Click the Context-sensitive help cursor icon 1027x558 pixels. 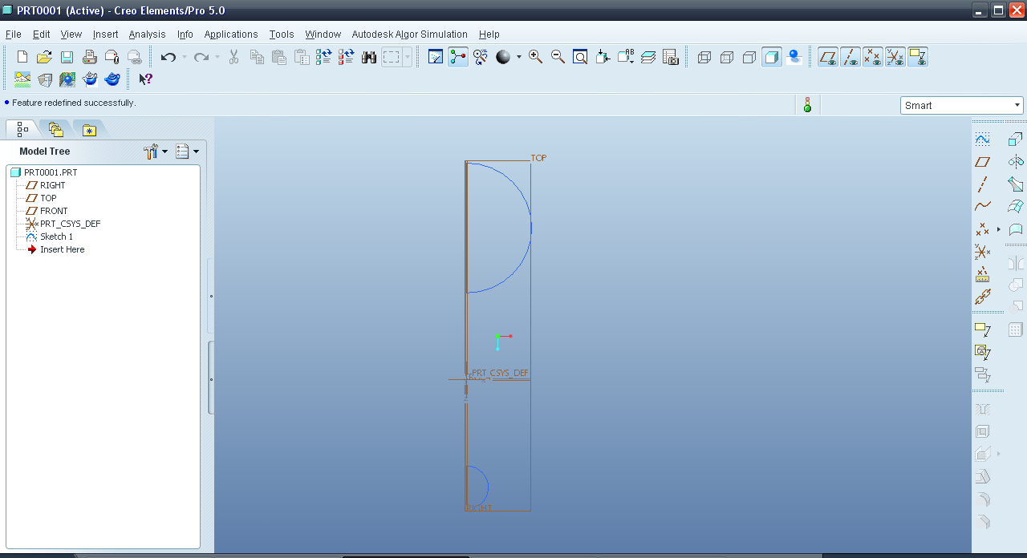pos(145,79)
